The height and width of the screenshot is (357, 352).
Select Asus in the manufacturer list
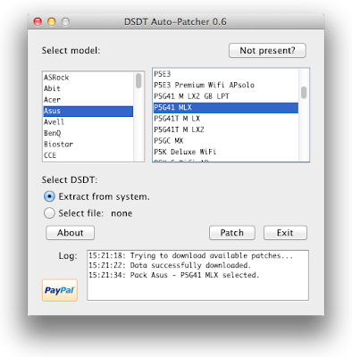88,111
